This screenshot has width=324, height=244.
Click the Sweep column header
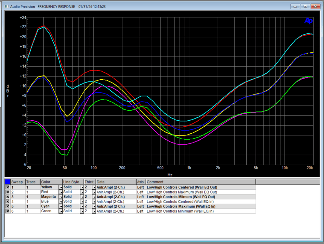(18, 182)
